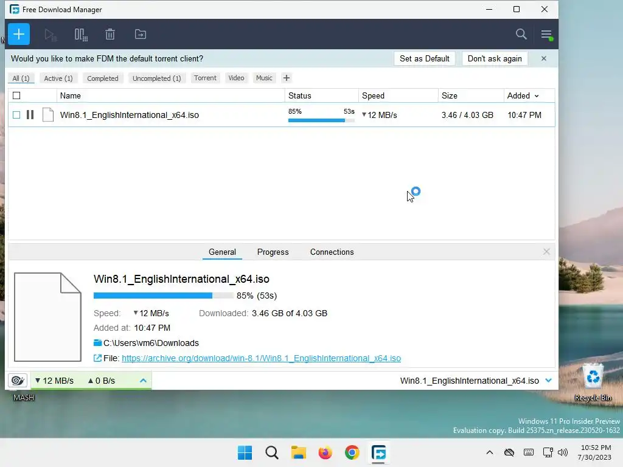Check the Win8.1 ISO row checkbox
The height and width of the screenshot is (467, 623).
click(16, 115)
